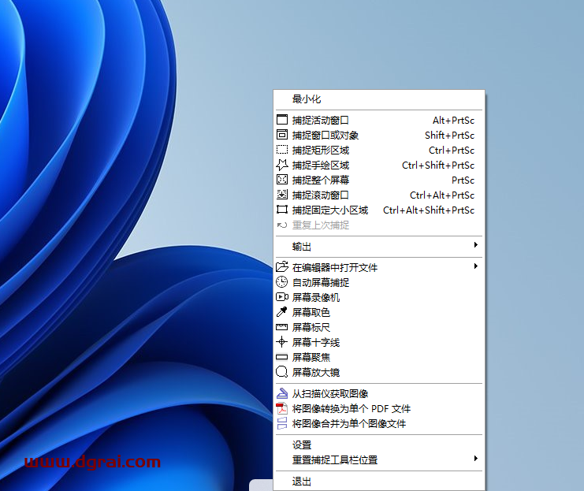The width and height of the screenshot is (584, 491).
Task: Click the screen ruler icon
Action: coord(282,327)
